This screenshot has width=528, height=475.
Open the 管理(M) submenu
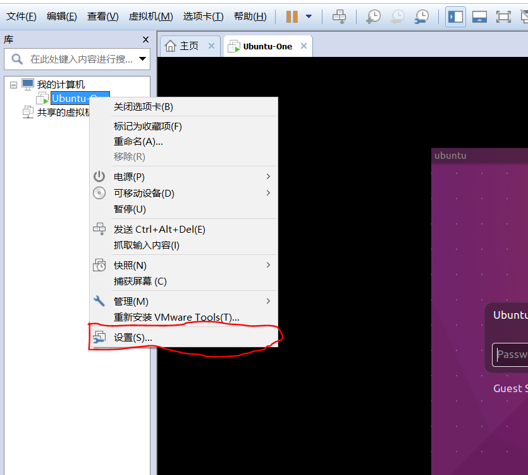184,302
